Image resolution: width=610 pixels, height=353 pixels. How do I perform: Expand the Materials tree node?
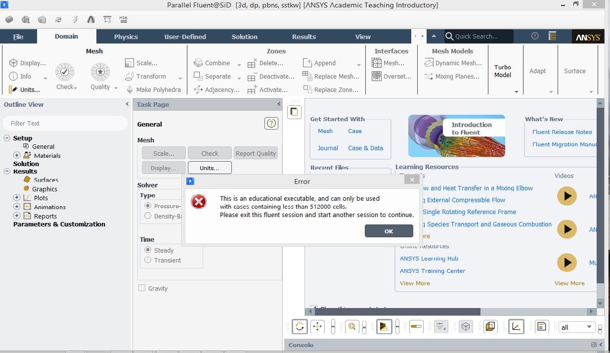17,155
